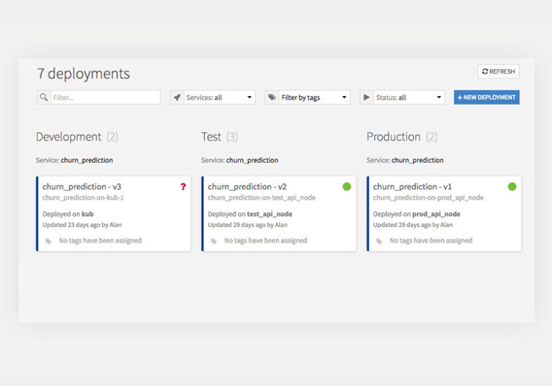Create a new deployment
The height and width of the screenshot is (386, 552).
tap(487, 97)
